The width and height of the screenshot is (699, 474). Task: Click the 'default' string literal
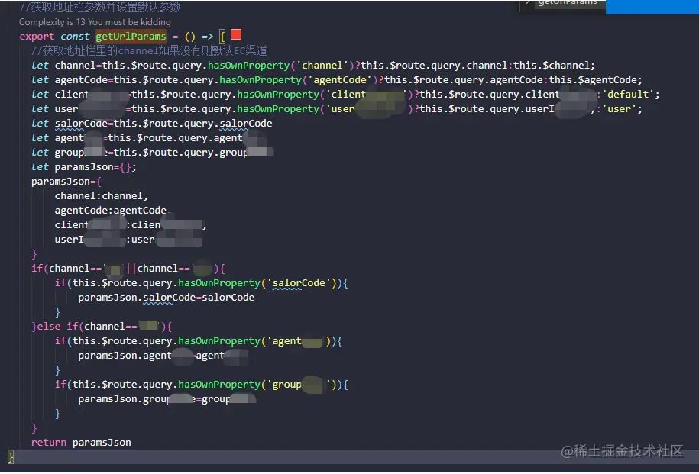pyautogui.click(x=628, y=94)
